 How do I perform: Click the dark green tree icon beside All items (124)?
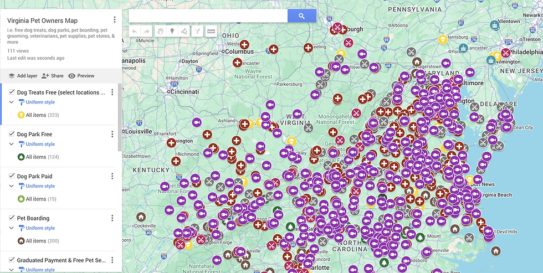21,157
